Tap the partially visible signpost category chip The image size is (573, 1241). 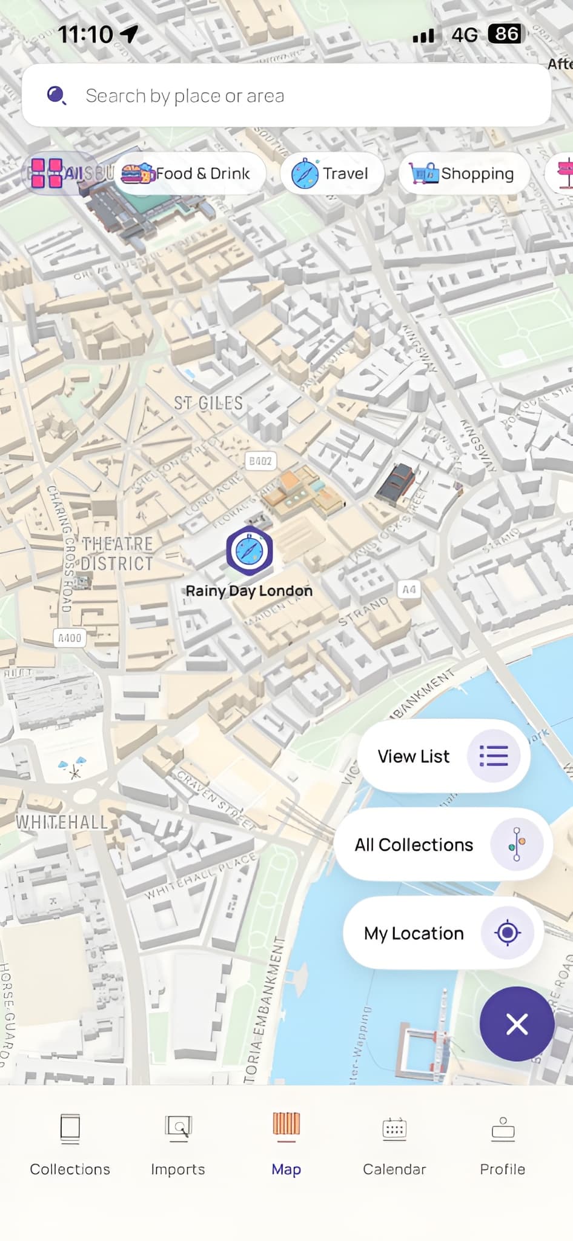pyautogui.click(x=560, y=174)
